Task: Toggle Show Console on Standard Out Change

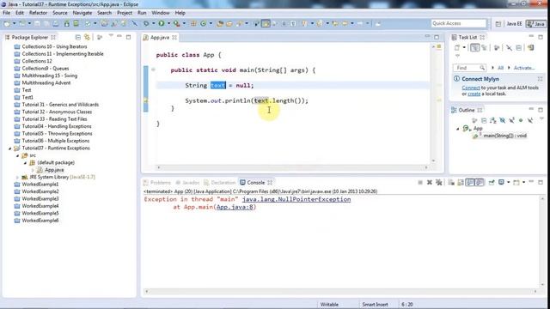Action: 470,182
